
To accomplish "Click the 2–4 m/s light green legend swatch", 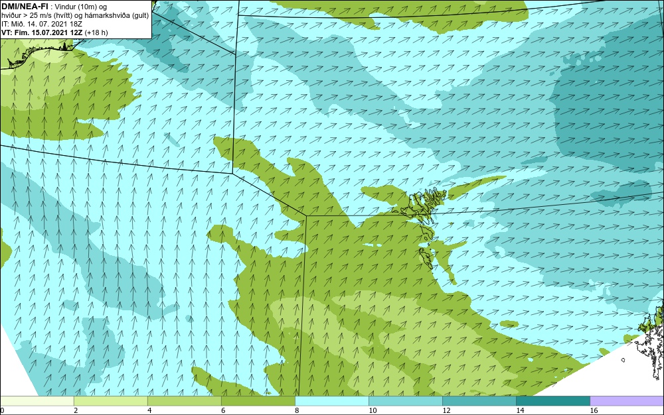I will tap(110, 401).
